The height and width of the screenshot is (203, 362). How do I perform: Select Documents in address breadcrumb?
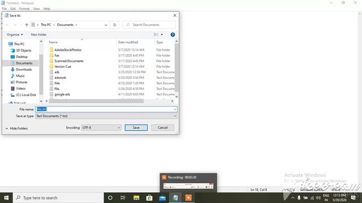click(x=65, y=25)
